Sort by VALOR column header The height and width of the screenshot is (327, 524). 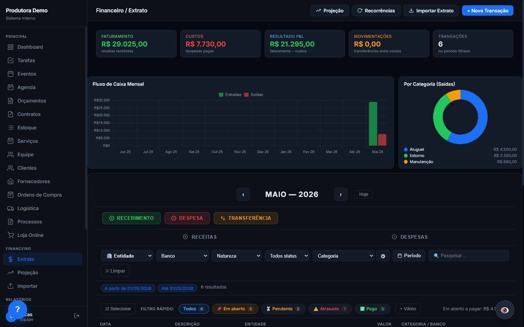click(384, 324)
